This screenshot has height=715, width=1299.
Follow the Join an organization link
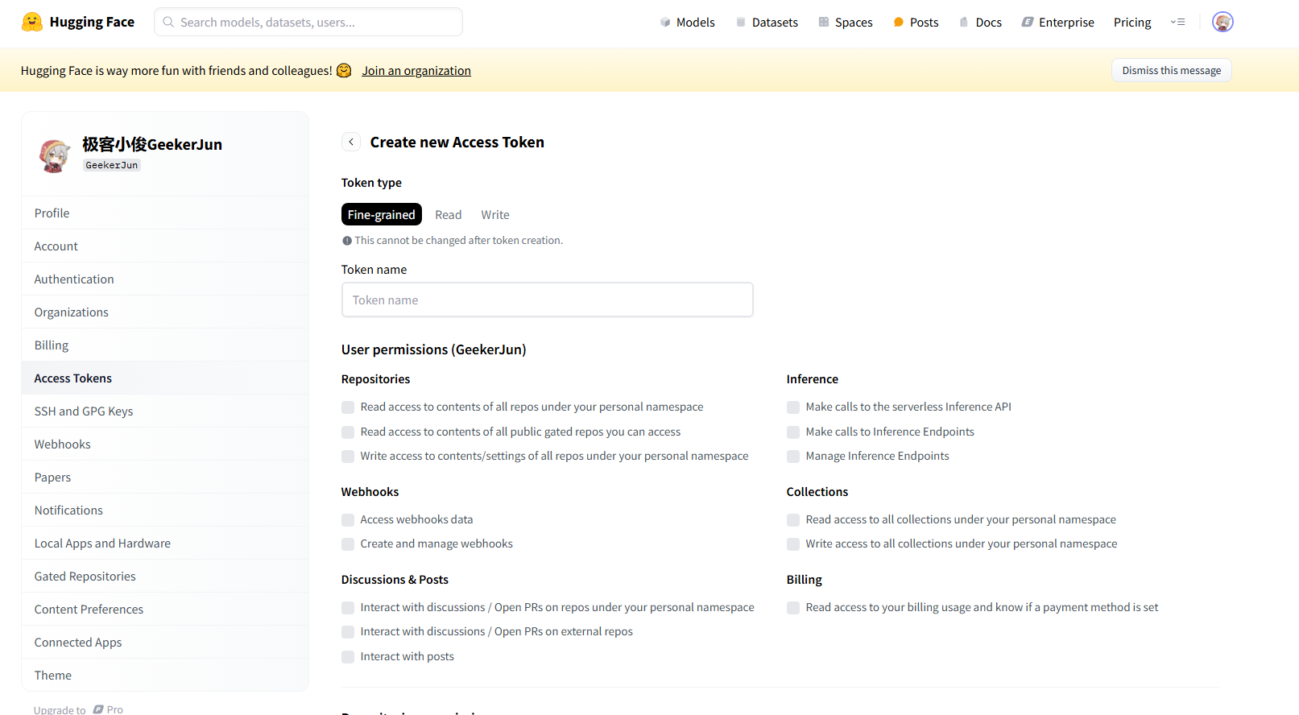click(x=416, y=70)
